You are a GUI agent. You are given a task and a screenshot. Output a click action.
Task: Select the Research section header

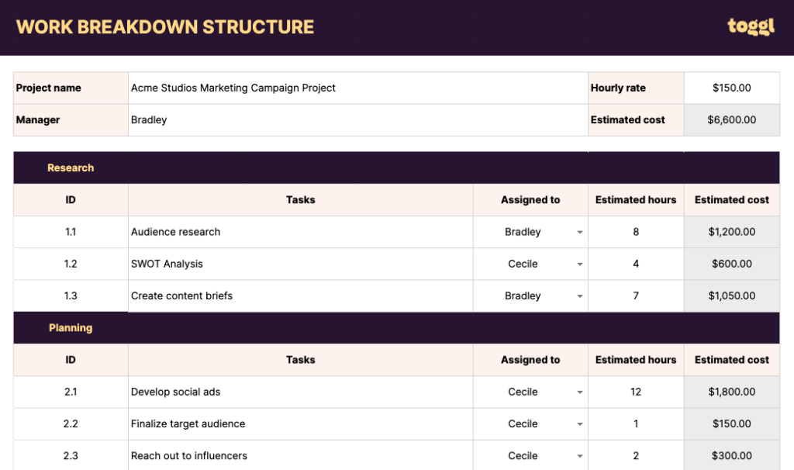click(x=71, y=168)
